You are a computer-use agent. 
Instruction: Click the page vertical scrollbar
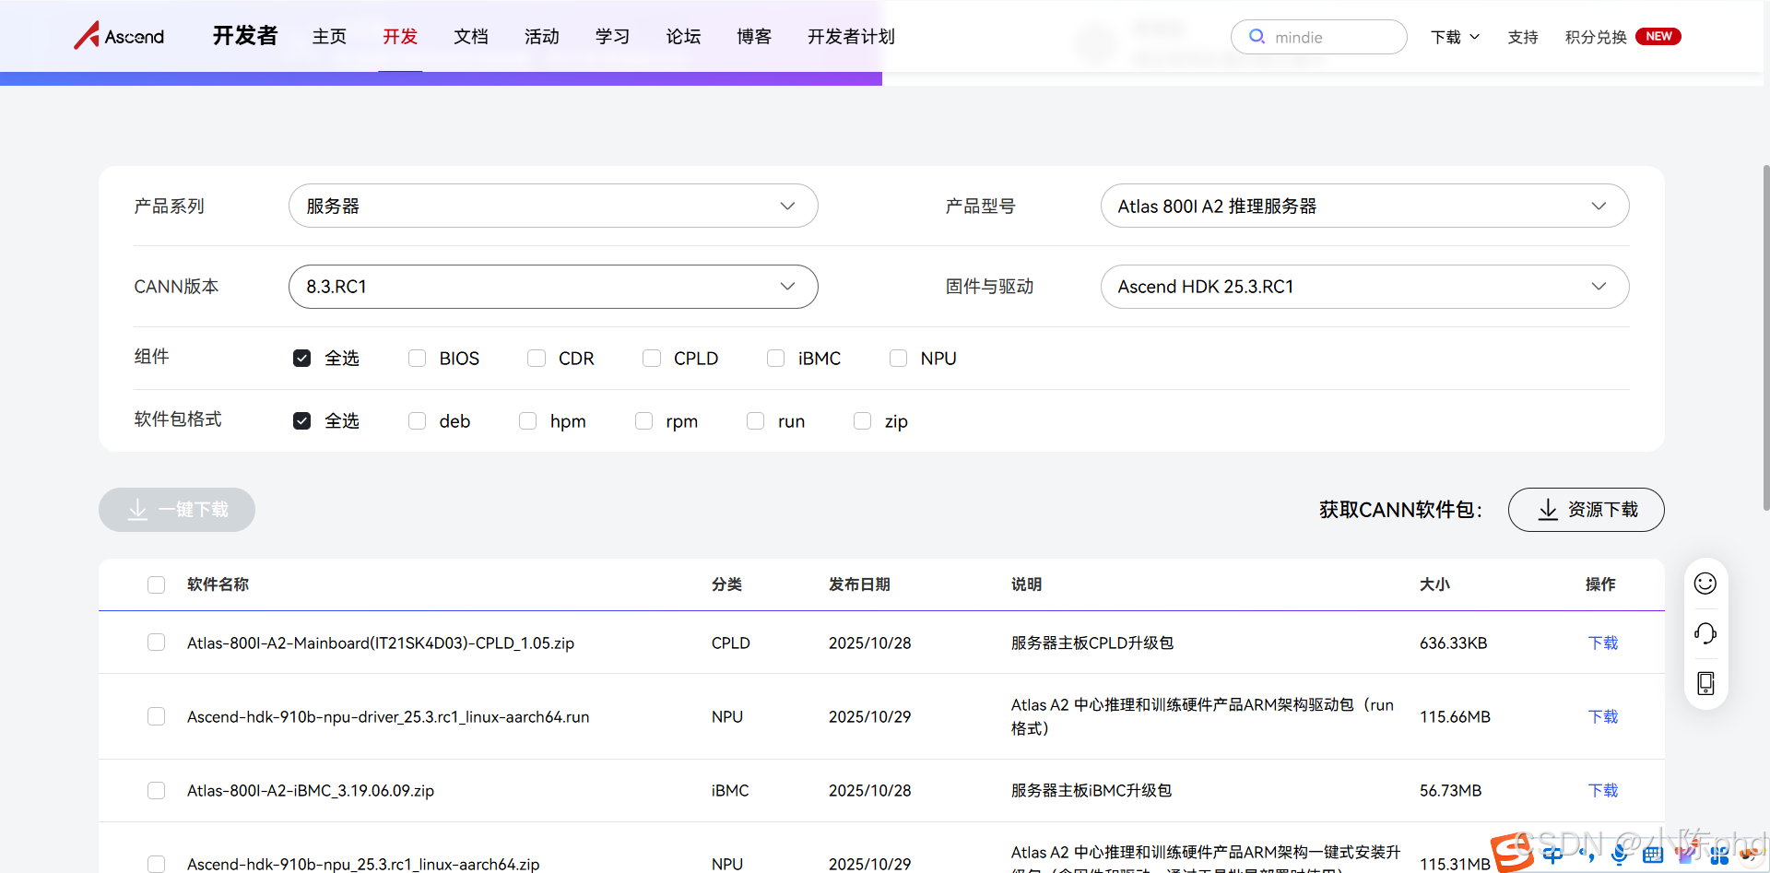pos(1765,336)
